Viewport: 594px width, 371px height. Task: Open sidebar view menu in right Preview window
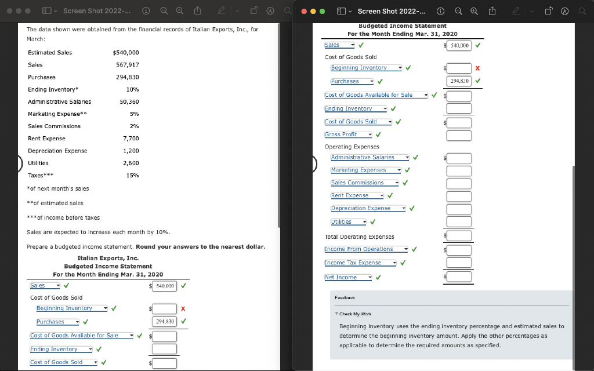(345, 12)
